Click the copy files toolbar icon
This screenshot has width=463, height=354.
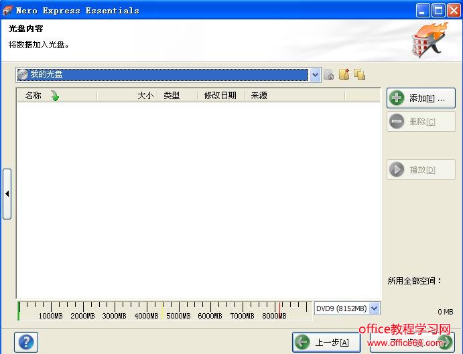[360, 74]
